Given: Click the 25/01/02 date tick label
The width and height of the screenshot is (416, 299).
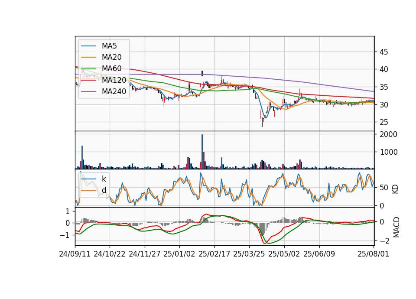Looking at the screenshot, I should (179, 254).
